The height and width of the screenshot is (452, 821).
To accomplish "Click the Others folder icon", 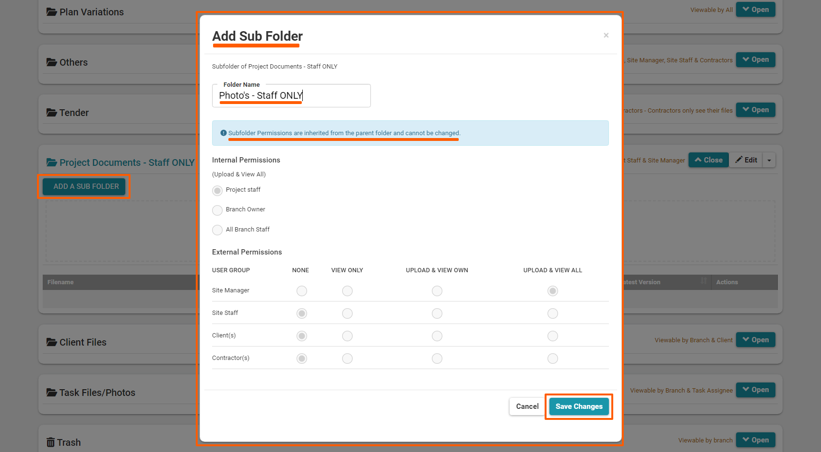I will click(x=51, y=62).
